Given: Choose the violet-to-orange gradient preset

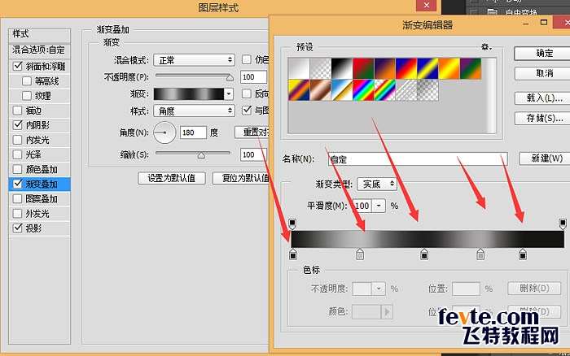Looking at the screenshot, I should (x=384, y=68).
